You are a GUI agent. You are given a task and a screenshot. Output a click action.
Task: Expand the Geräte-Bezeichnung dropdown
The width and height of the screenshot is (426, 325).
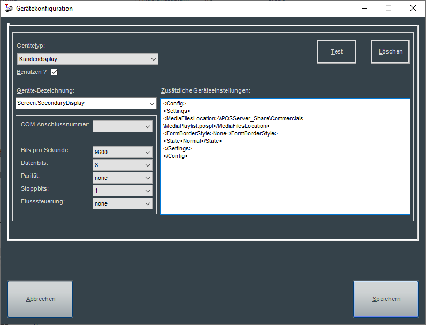click(x=86, y=103)
